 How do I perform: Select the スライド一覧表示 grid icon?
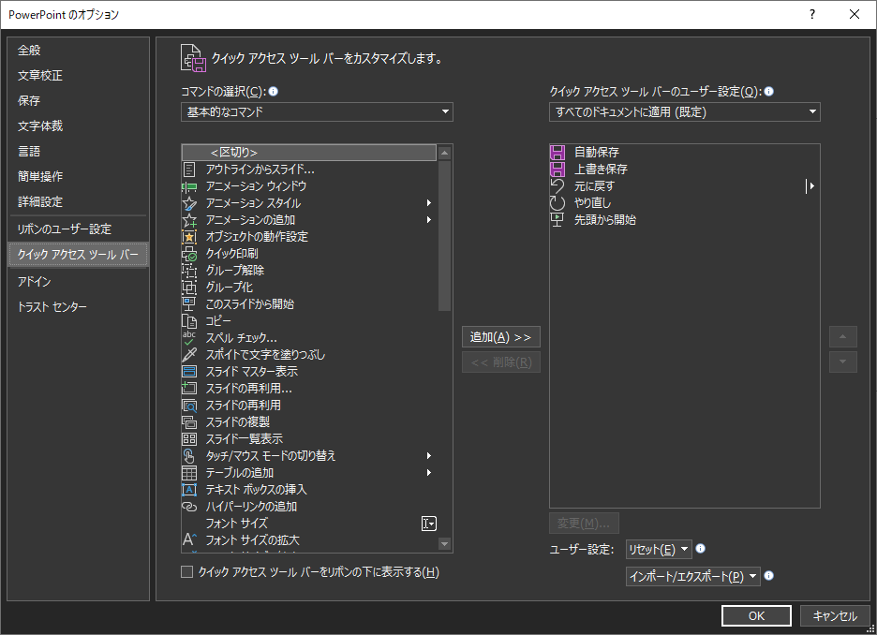pyautogui.click(x=189, y=439)
